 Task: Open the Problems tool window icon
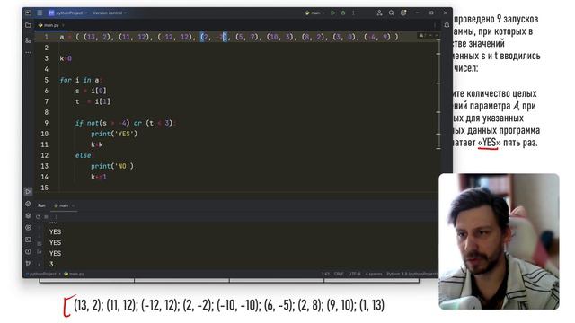click(28, 251)
